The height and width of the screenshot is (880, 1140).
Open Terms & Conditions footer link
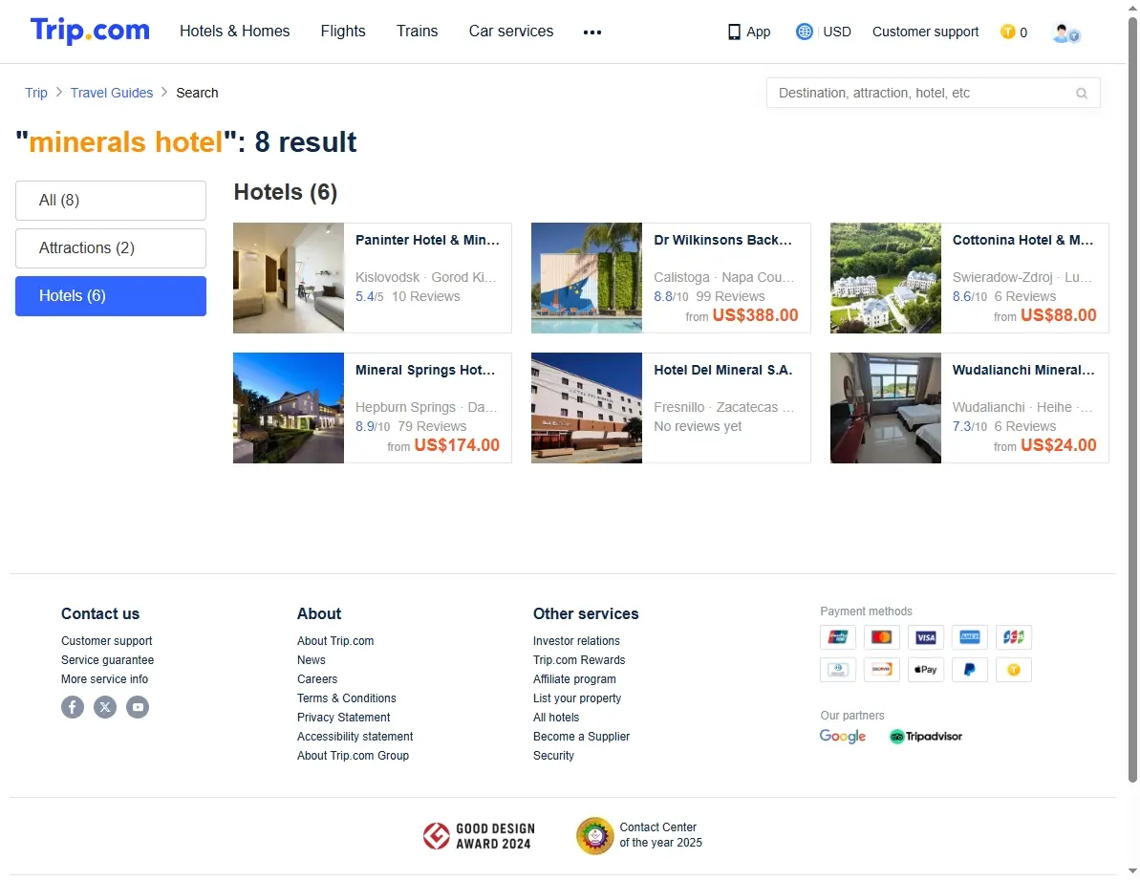point(347,698)
